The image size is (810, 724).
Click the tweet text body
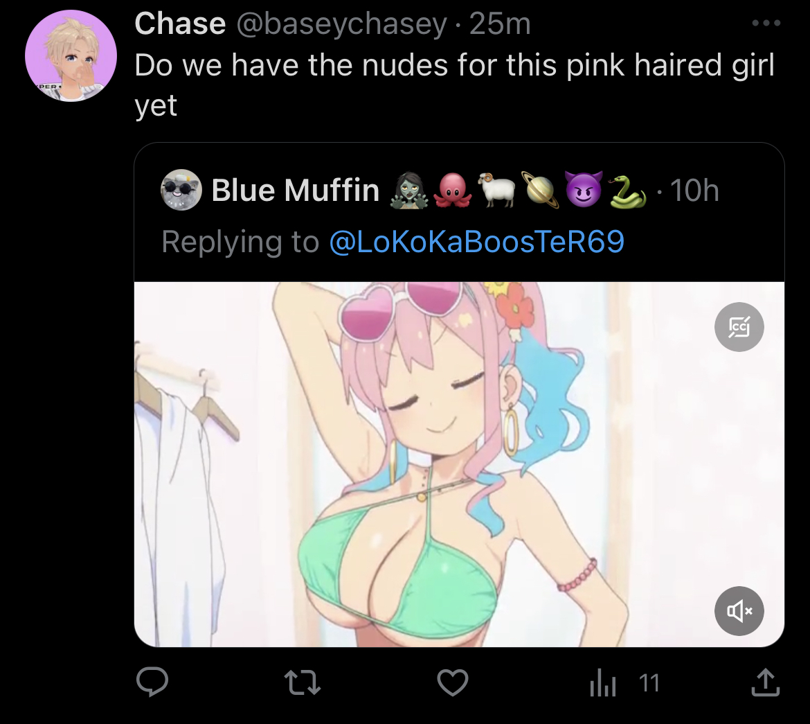click(x=455, y=85)
